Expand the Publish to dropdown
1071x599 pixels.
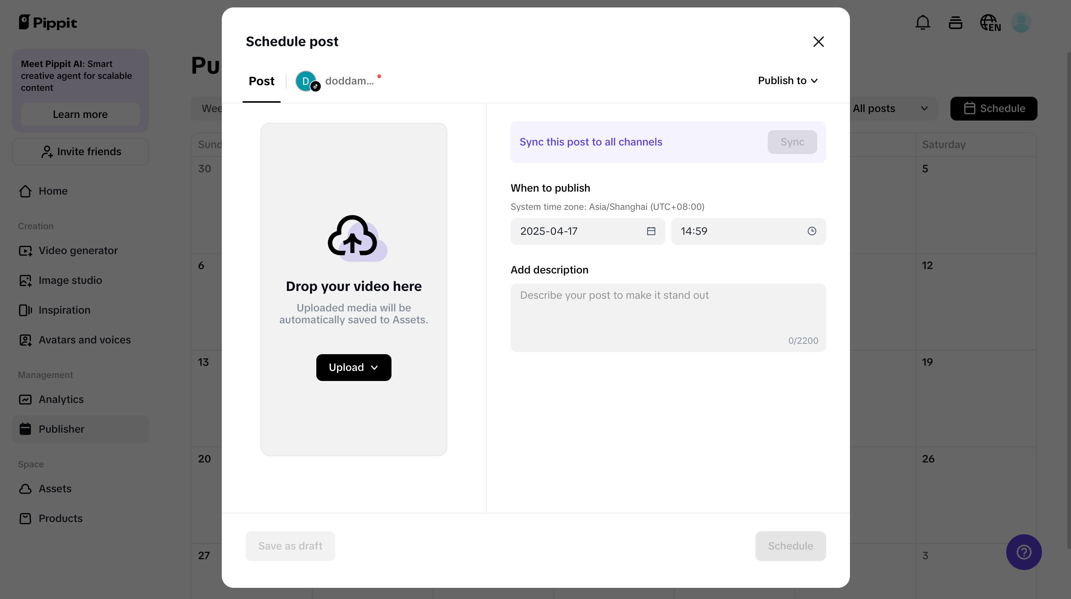coord(787,80)
